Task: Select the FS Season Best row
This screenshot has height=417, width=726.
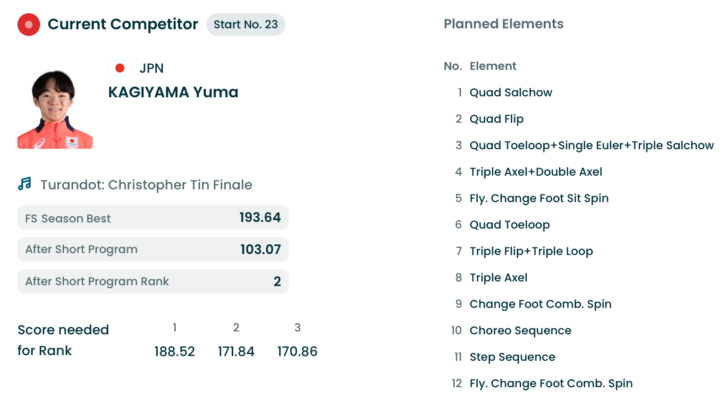Action: (x=153, y=218)
